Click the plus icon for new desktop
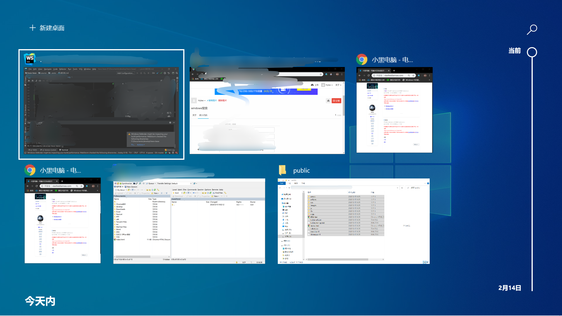The height and width of the screenshot is (316, 562). [32, 28]
